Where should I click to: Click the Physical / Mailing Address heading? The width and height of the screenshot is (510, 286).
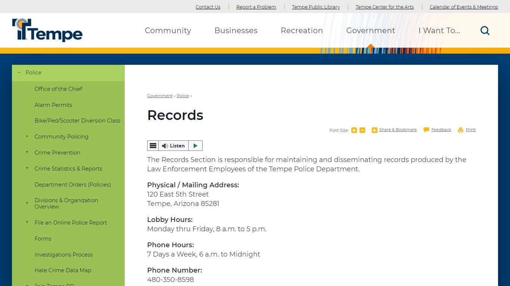tap(193, 185)
